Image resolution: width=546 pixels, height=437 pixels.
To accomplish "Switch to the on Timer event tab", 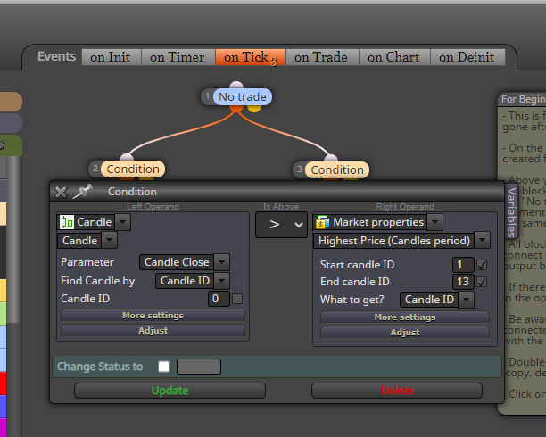I will (x=178, y=57).
